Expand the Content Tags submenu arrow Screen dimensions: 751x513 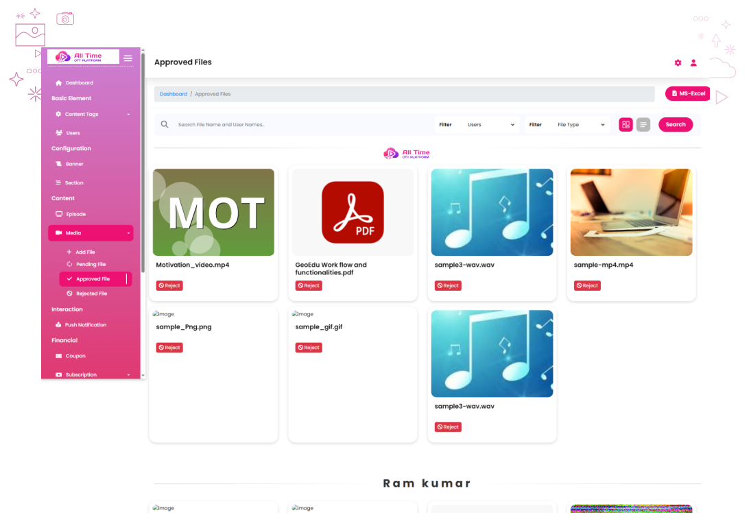pyautogui.click(x=128, y=115)
